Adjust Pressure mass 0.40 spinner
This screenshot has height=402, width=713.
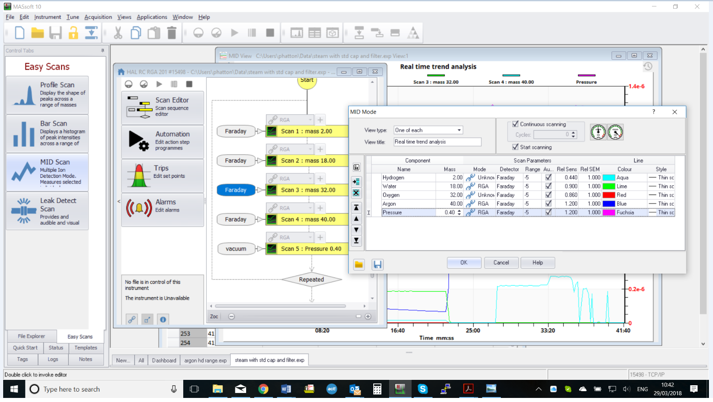click(x=460, y=213)
